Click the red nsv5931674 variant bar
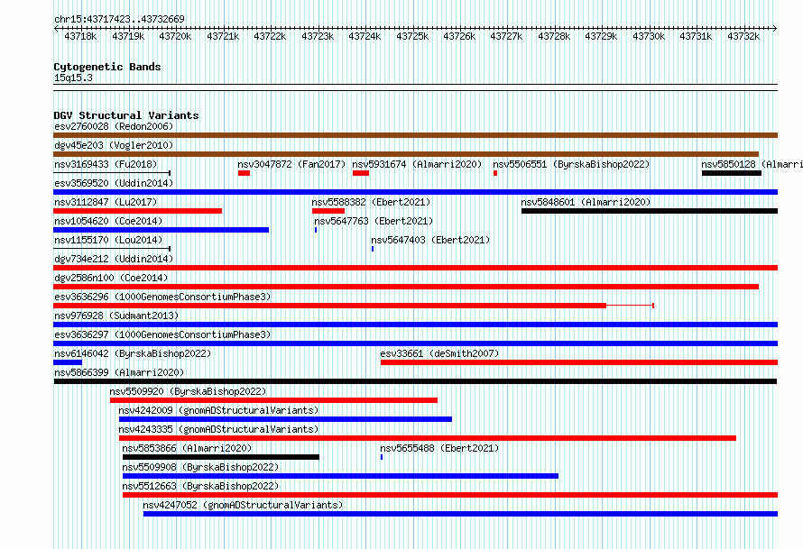The image size is (803, 549). [361, 173]
